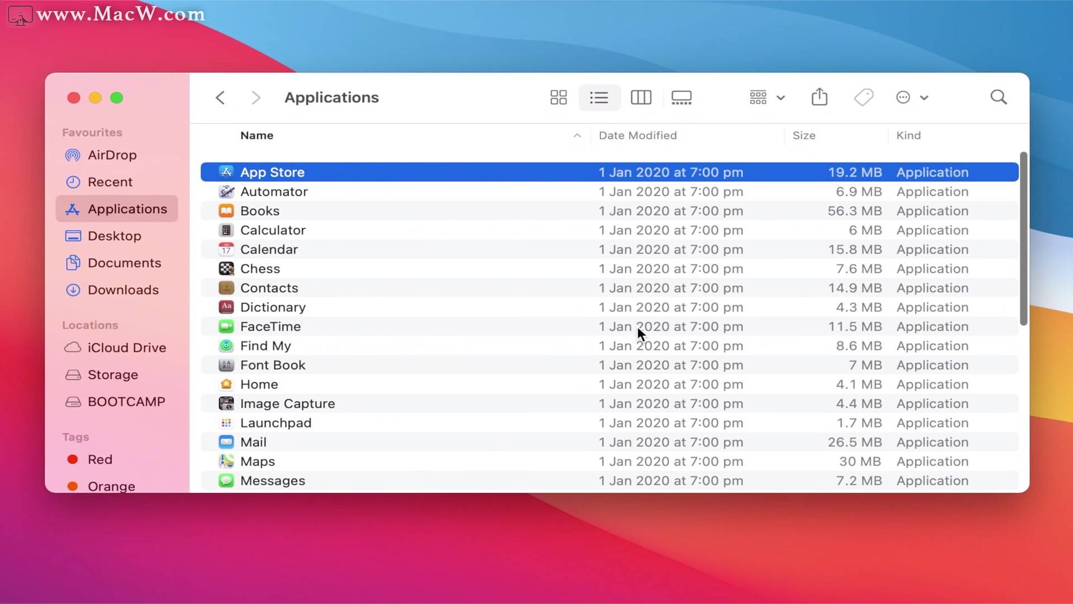The width and height of the screenshot is (1073, 604).
Task: Click the Mail 26.5 MB size
Action: click(x=854, y=442)
